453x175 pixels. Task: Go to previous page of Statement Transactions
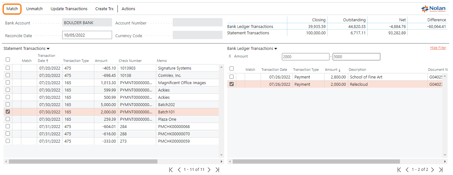click(179, 170)
